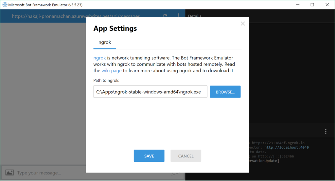
Task: Click the bot endpoint URL field
Action: [x=76, y=16]
